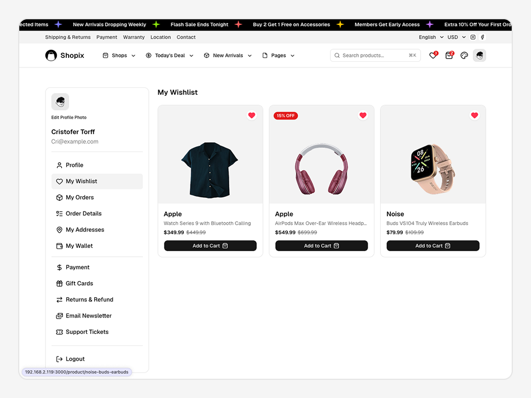Add Watch Series 9 to cart
This screenshot has height=398, width=531.
click(210, 245)
